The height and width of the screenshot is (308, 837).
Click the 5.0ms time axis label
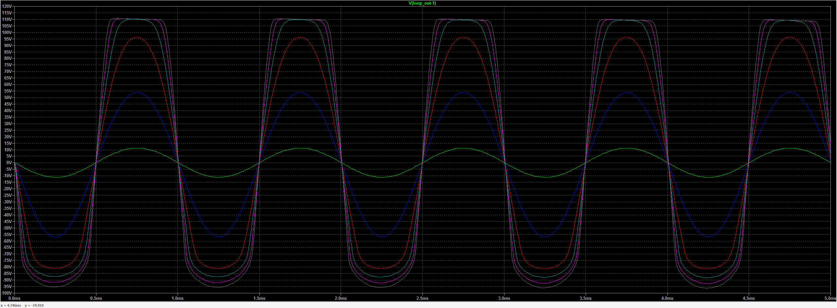click(830, 298)
